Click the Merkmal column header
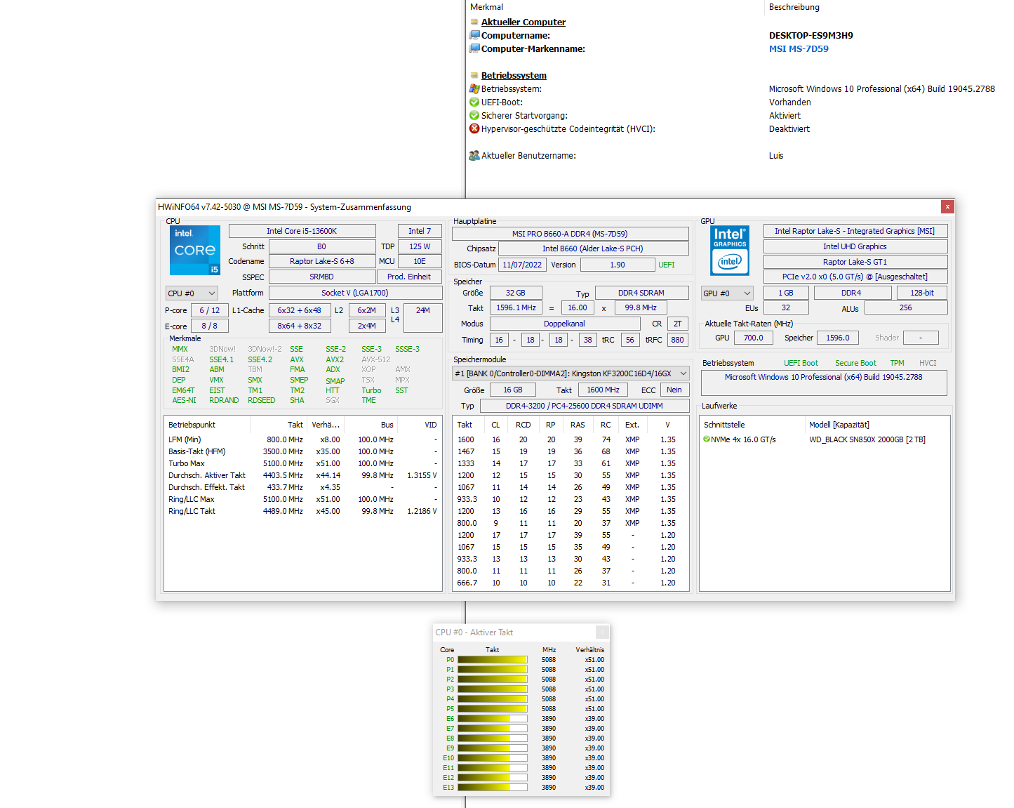The image size is (1014, 808). 486,7
